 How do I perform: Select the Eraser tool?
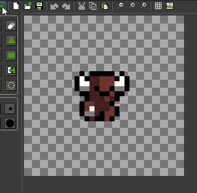coord(11,26)
